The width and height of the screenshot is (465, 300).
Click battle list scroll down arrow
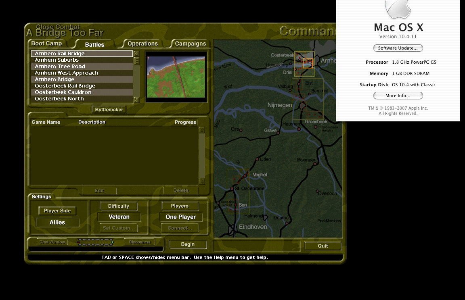click(137, 100)
